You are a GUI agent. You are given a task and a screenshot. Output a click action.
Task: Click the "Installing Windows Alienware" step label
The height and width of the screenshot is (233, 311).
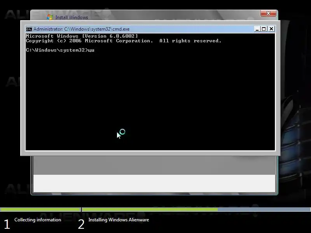[x=119, y=220]
